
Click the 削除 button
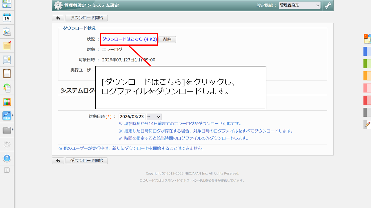167,40
